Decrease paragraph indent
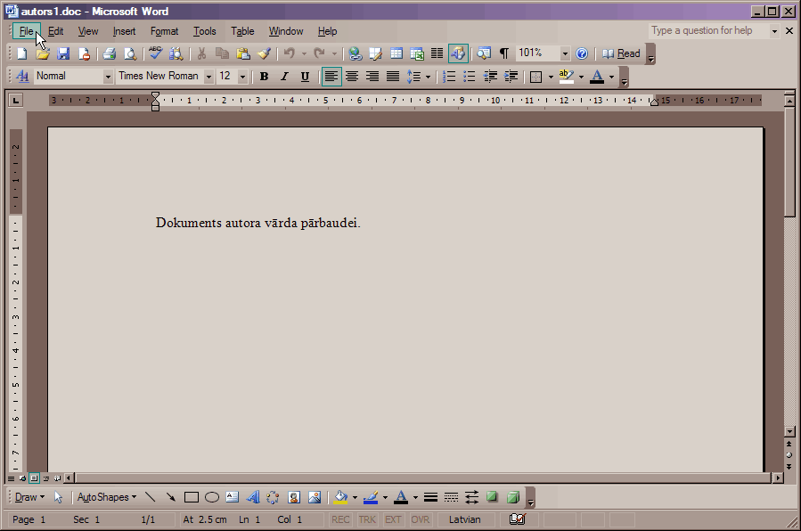This screenshot has height=531, width=801. point(490,77)
